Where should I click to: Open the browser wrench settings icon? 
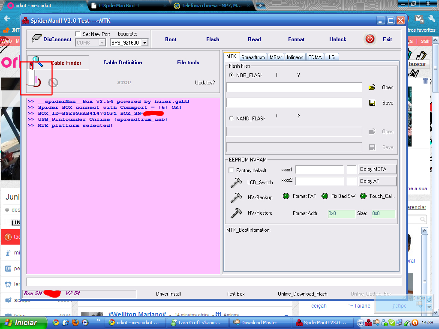pyautogui.click(x=431, y=19)
